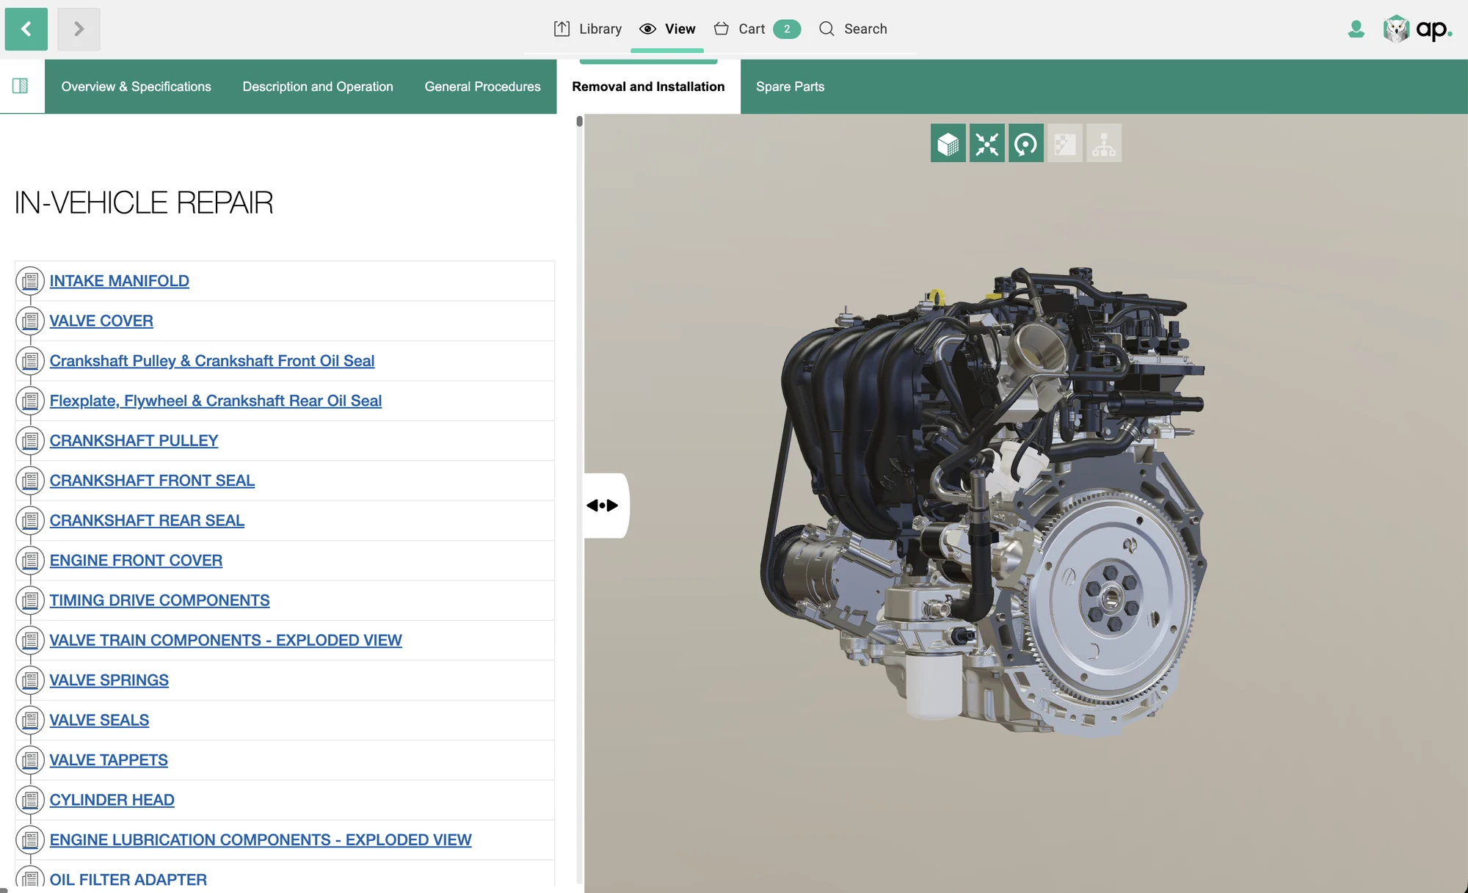This screenshot has height=893, width=1468.
Task: Click document icon beside INTAKE MANIFOLD
Action: (x=30, y=281)
